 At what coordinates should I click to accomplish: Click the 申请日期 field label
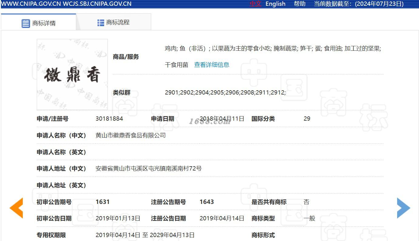click(x=163, y=119)
